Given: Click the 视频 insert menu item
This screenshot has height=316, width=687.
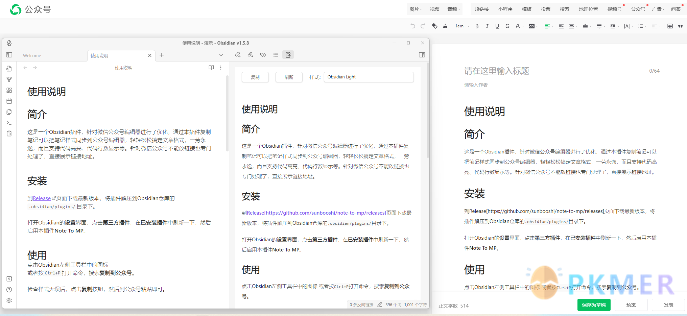Looking at the screenshot, I should point(434,9).
